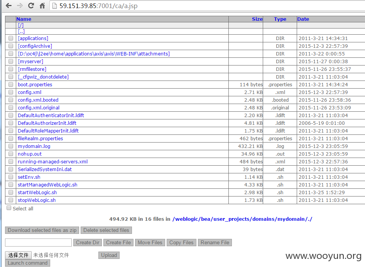Open the oc4j axis attachments directory link
Viewport: 365px width, 267px height.
(94, 54)
